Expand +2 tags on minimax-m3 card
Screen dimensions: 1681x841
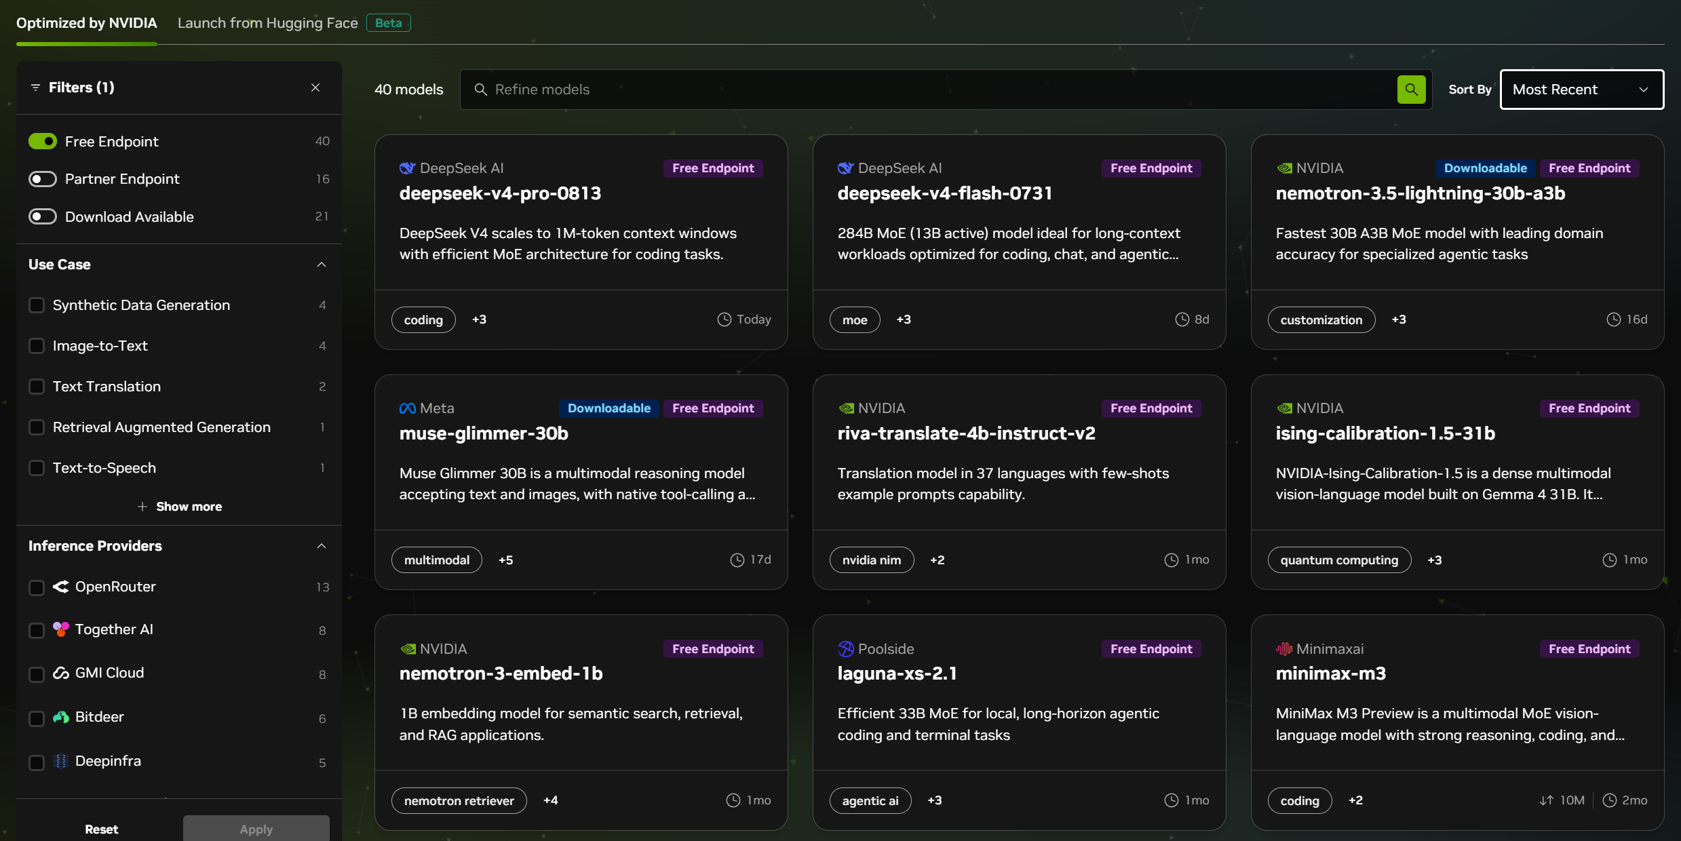click(x=1355, y=800)
